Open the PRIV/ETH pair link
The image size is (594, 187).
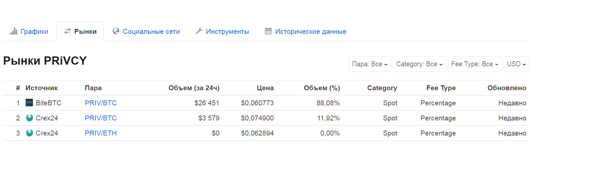[101, 133]
